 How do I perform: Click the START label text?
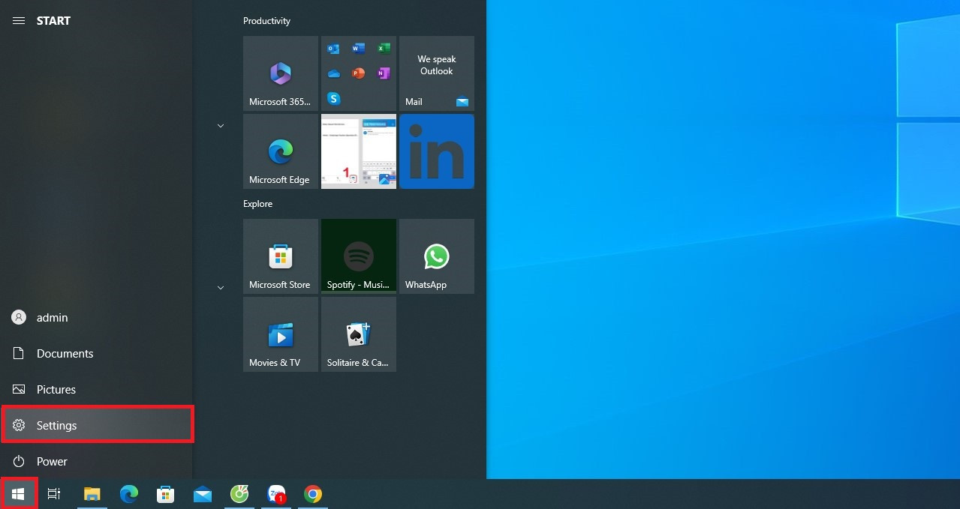pyautogui.click(x=53, y=21)
